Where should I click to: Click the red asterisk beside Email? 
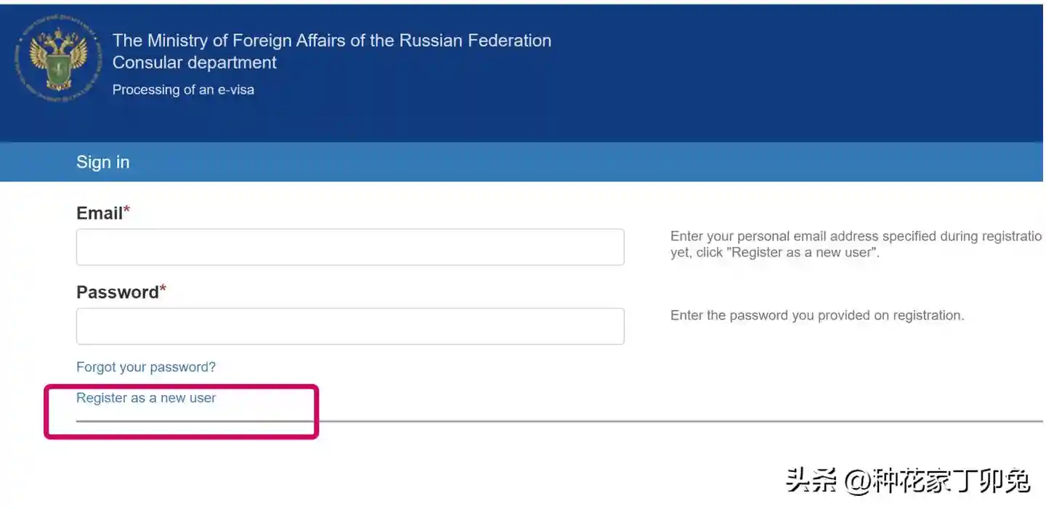[127, 211]
